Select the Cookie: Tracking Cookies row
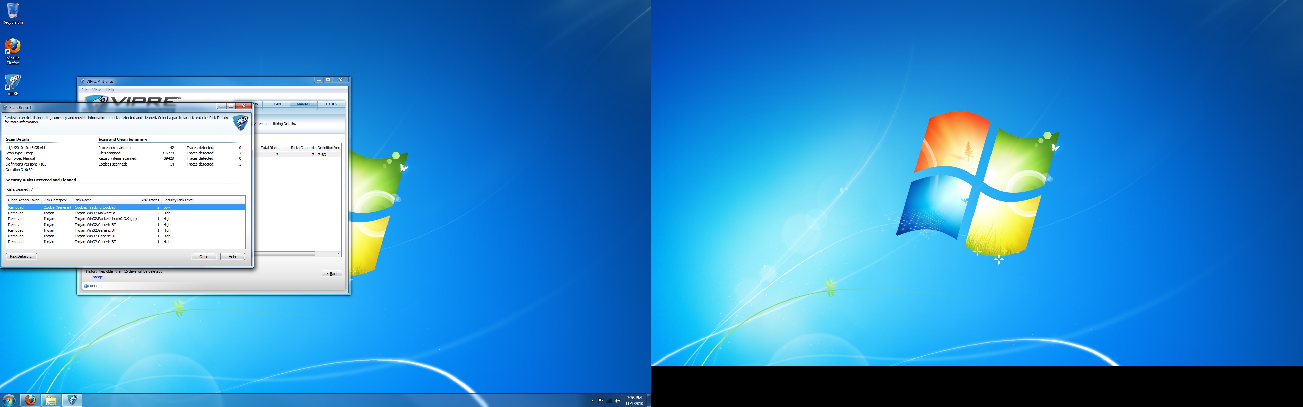Image resolution: width=1303 pixels, height=407 pixels. [126, 207]
